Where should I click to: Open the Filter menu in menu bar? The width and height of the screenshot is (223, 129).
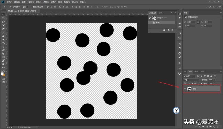(53, 2)
